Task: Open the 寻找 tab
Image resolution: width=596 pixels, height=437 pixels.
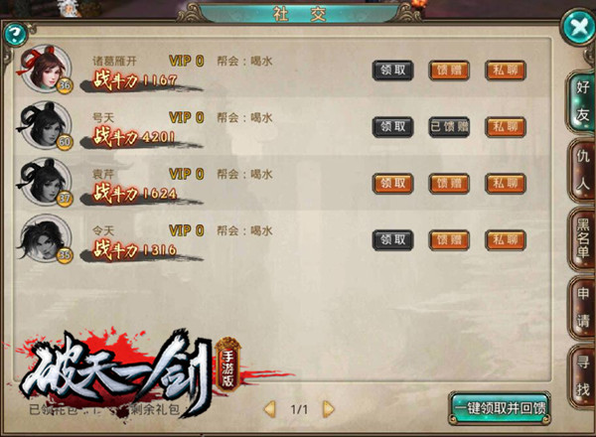Action: [x=583, y=376]
